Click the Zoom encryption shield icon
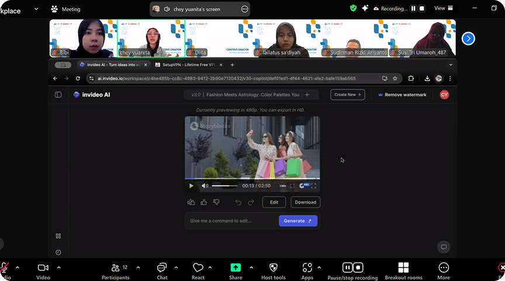Viewport: 505px width, 281px height. click(353, 8)
